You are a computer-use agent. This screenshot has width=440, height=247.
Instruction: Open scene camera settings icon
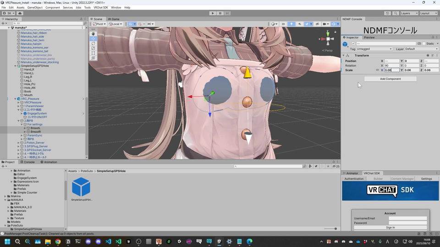(326, 24)
